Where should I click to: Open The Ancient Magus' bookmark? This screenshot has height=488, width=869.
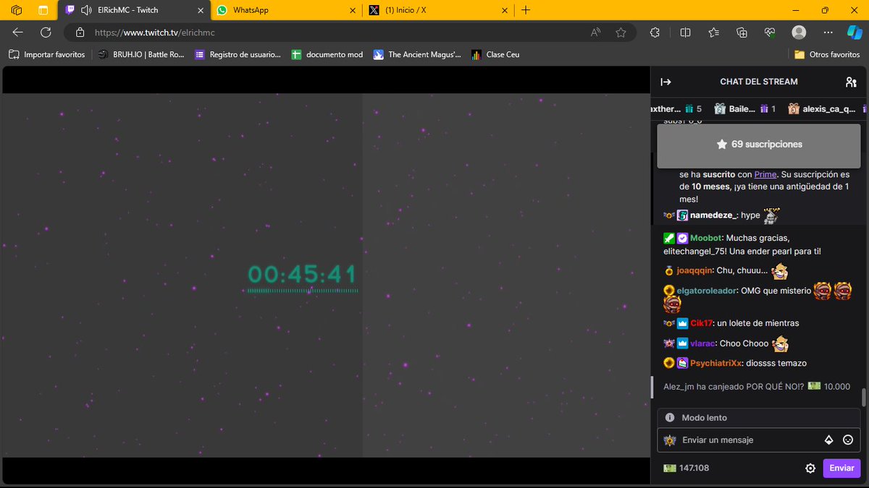(417, 54)
